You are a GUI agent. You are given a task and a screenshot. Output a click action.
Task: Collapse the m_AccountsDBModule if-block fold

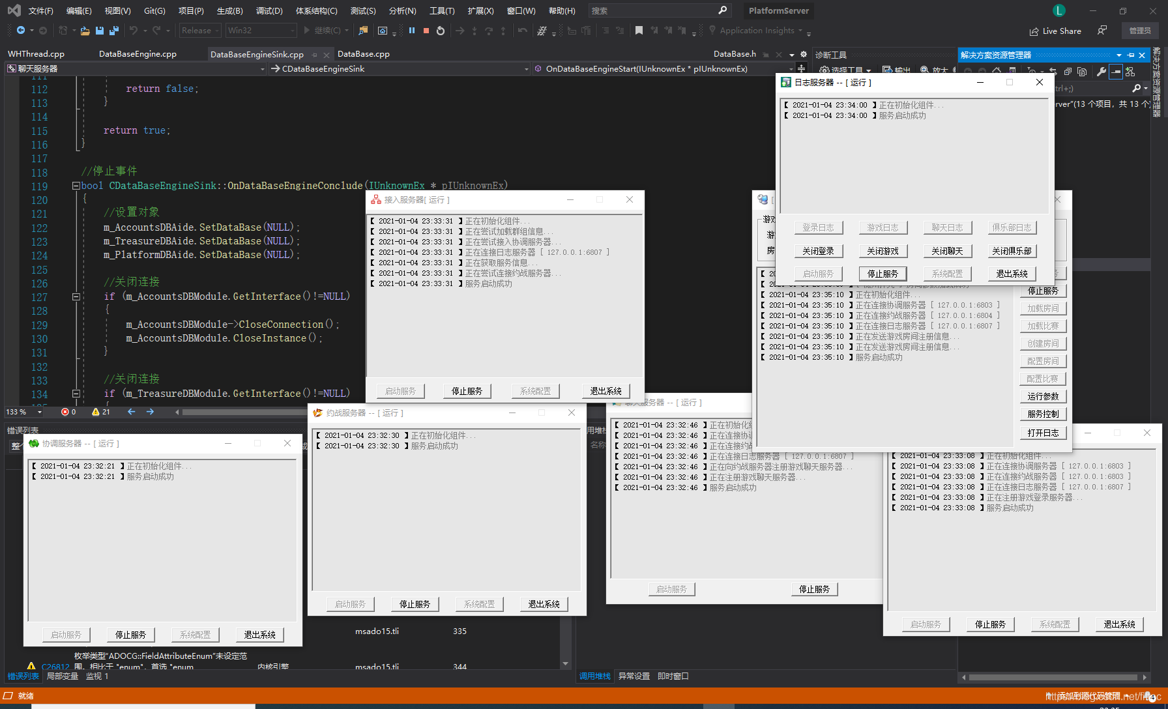pos(76,297)
